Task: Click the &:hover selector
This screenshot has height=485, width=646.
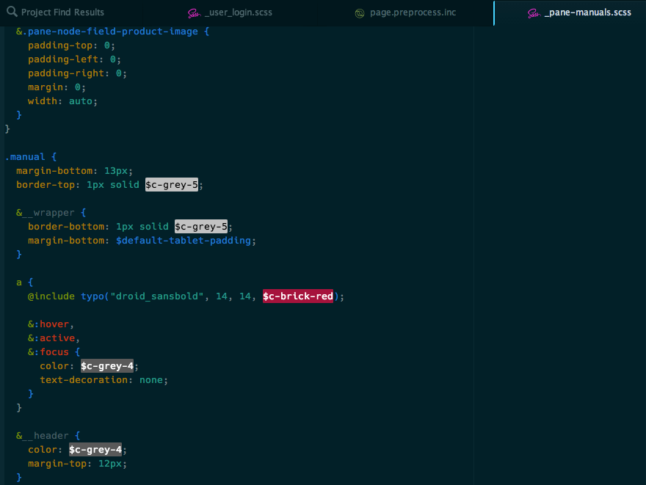Action: pyautogui.click(x=48, y=324)
